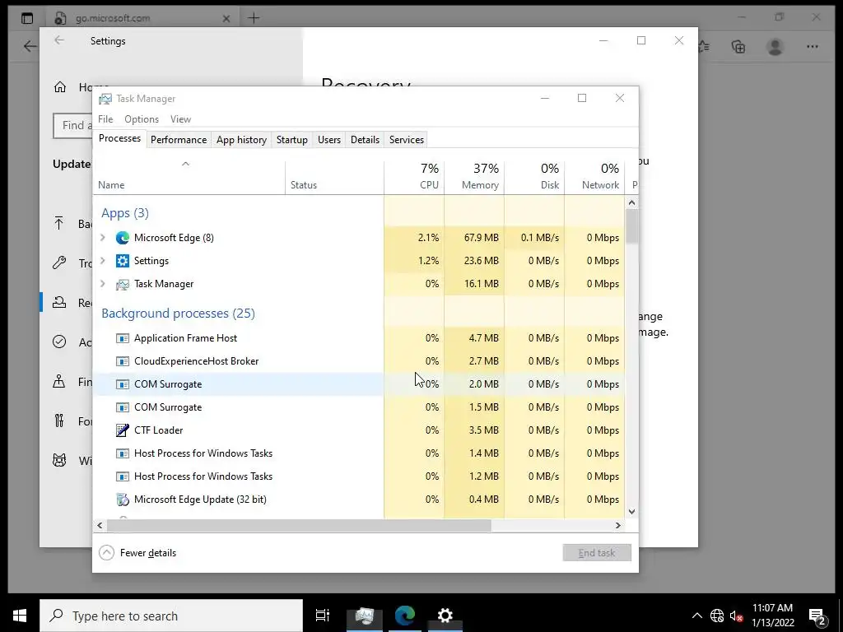Open Activation checkmark icon in Settings

(59, 342)
